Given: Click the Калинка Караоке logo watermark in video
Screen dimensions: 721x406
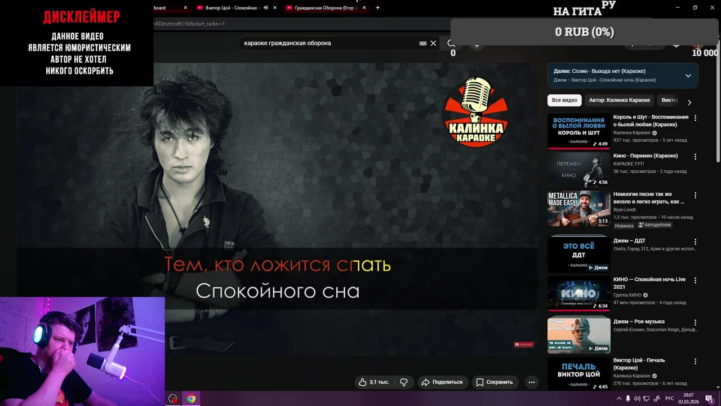Looking at the screenshot, I should [476, 113].
